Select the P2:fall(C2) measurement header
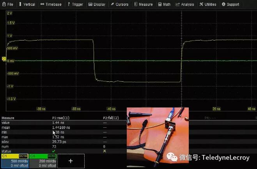 111,118
